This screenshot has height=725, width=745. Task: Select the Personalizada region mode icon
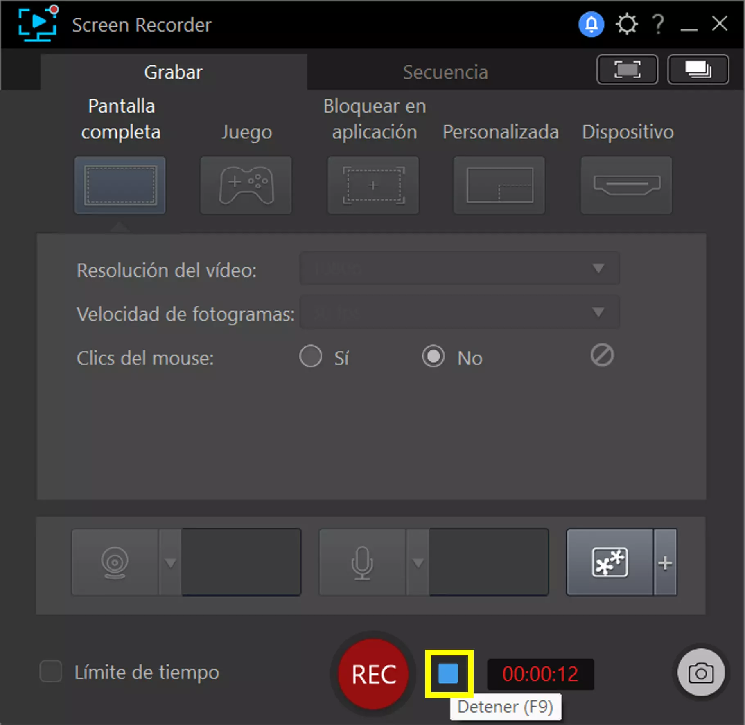tap(499, 185)
